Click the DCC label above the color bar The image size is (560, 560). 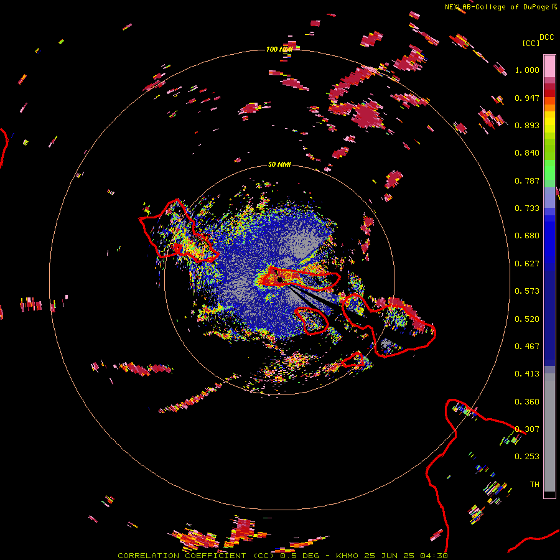(547, 37)
